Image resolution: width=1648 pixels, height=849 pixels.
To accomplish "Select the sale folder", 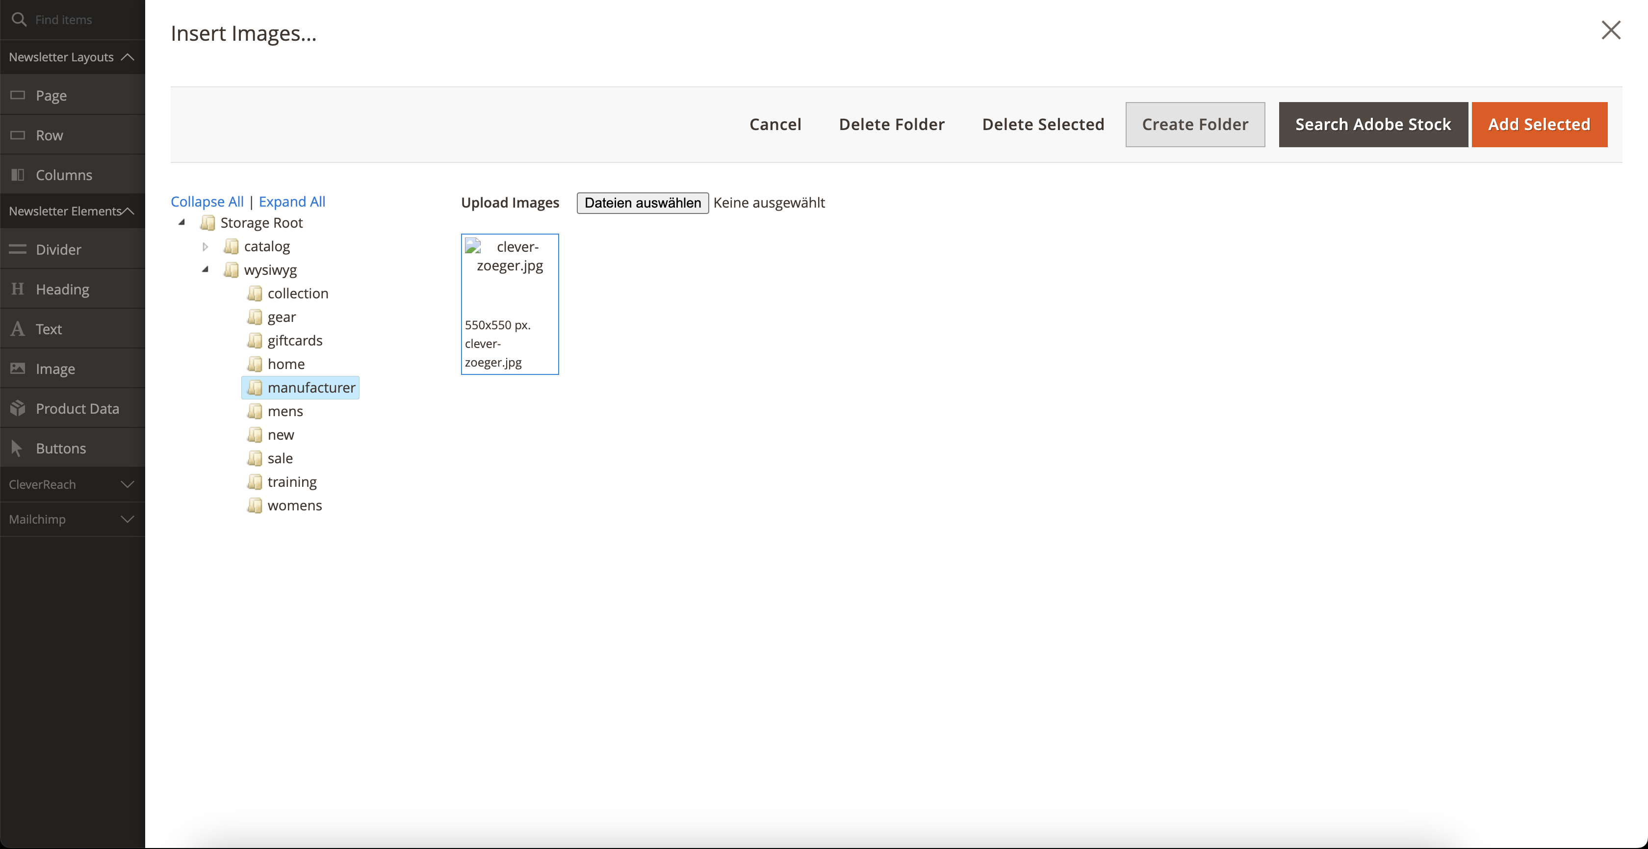I will [280, 458].
